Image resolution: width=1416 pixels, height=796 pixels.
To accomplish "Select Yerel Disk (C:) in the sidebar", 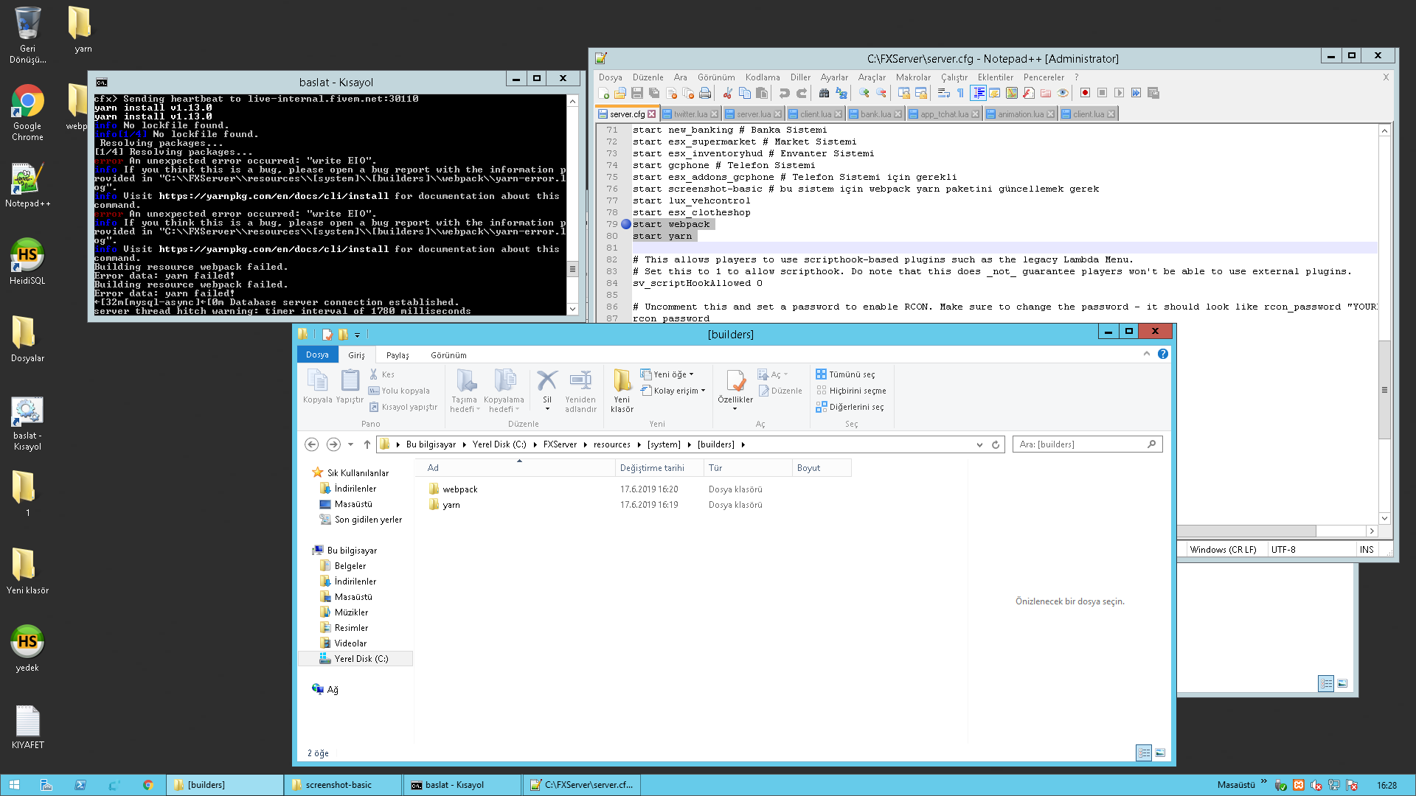I will 361,658.
